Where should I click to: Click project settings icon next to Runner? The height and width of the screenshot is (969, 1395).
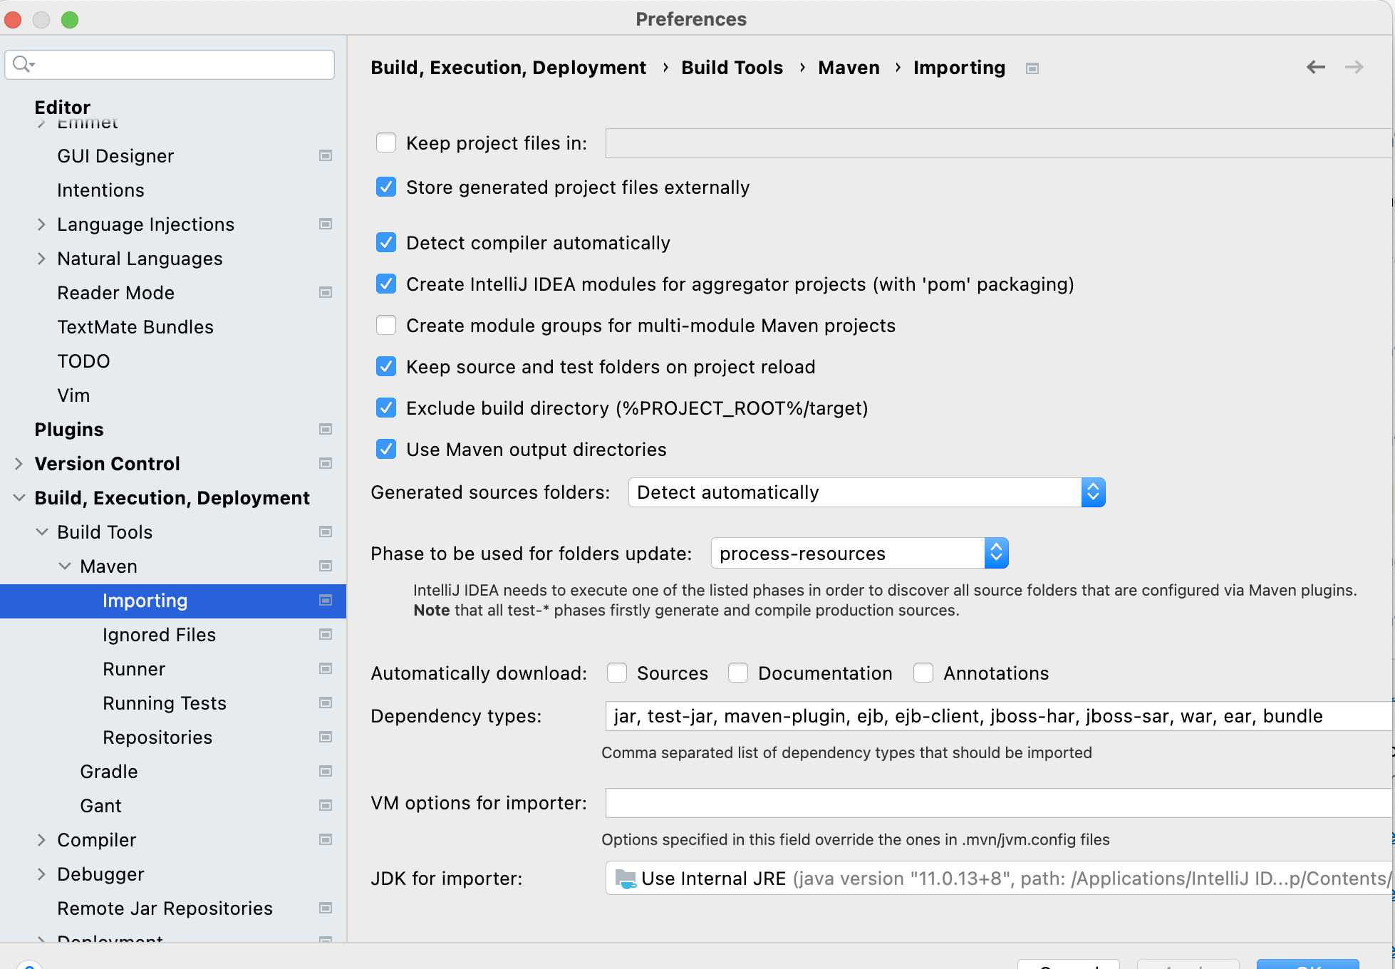coord(326,668)
